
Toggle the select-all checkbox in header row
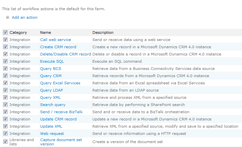tap(5, 32)
